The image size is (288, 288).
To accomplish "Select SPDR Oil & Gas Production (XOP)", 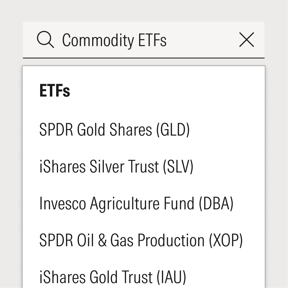I will (x=141, y=240).
